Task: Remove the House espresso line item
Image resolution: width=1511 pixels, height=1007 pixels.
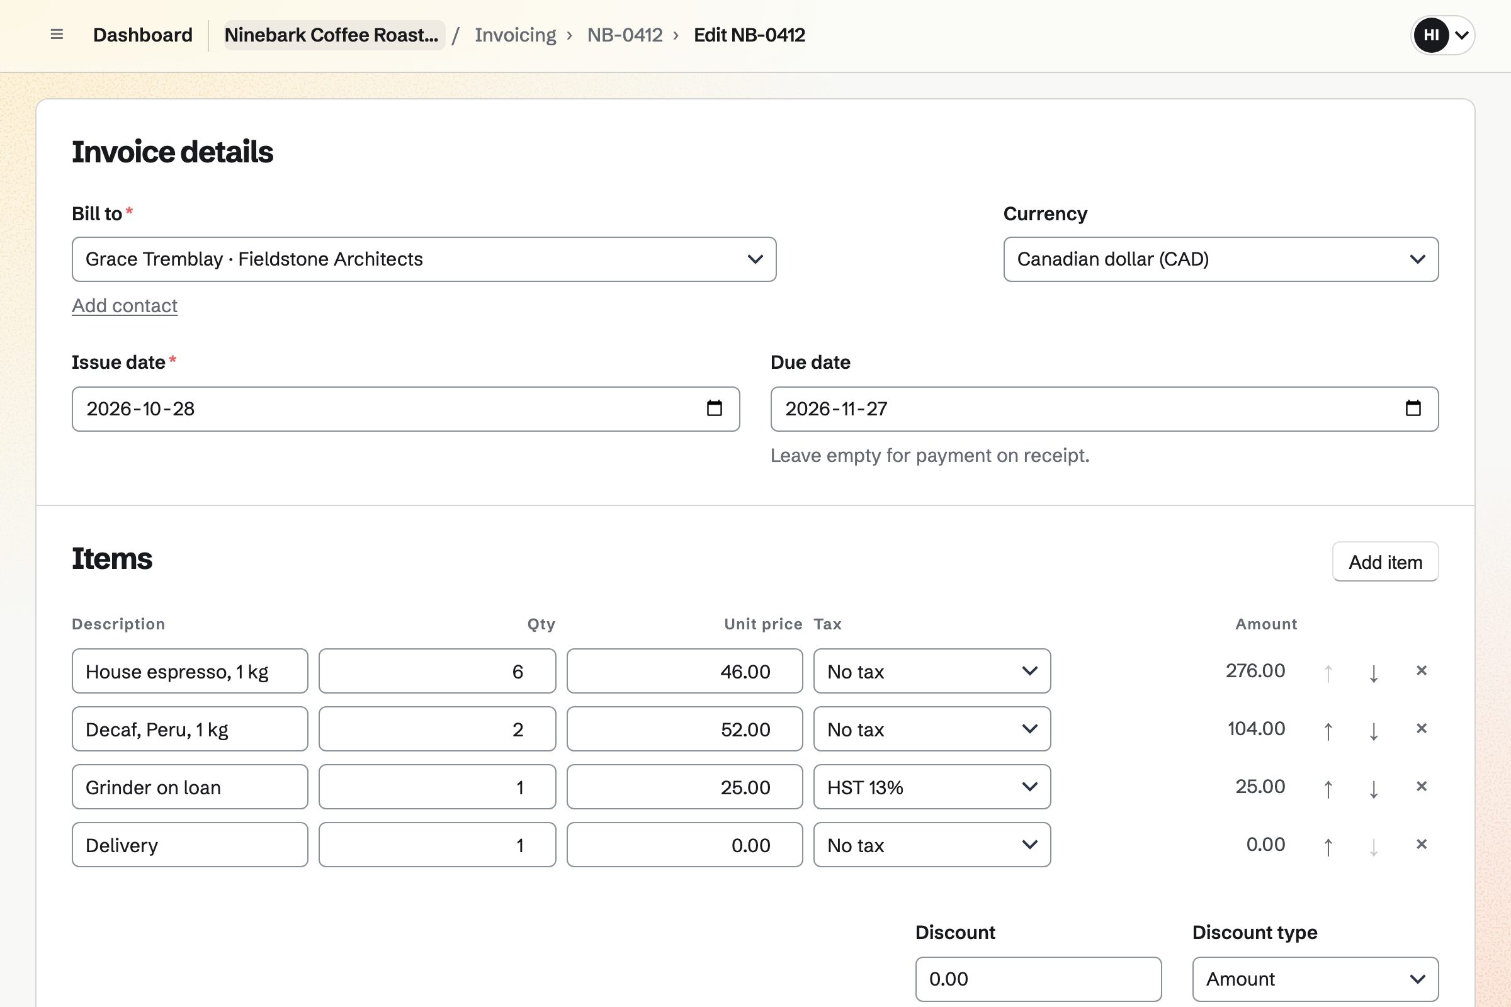Action: 1421,670
